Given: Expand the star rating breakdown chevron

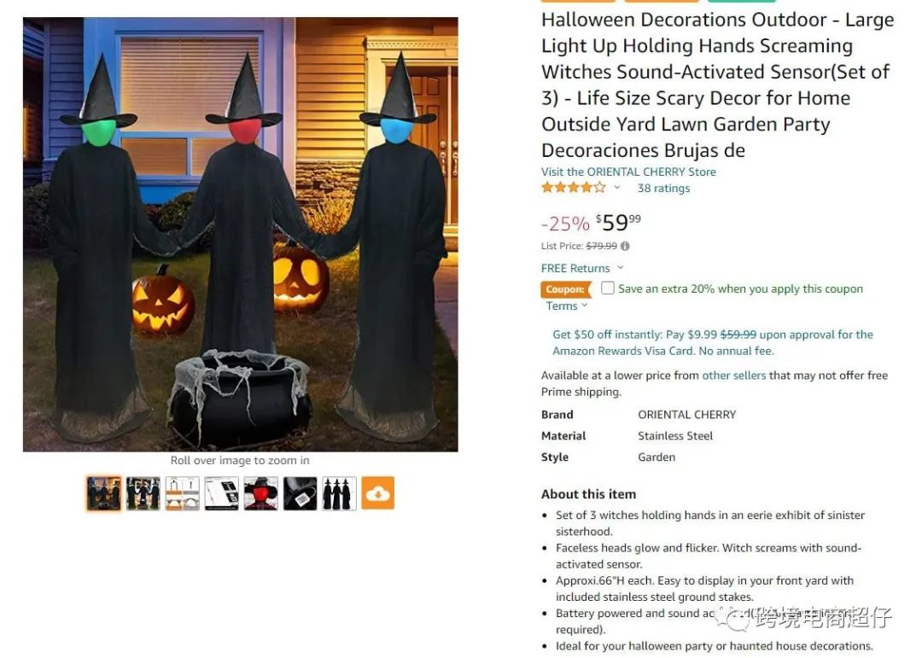Looking at the screenshot, I should tap(617, 188).
